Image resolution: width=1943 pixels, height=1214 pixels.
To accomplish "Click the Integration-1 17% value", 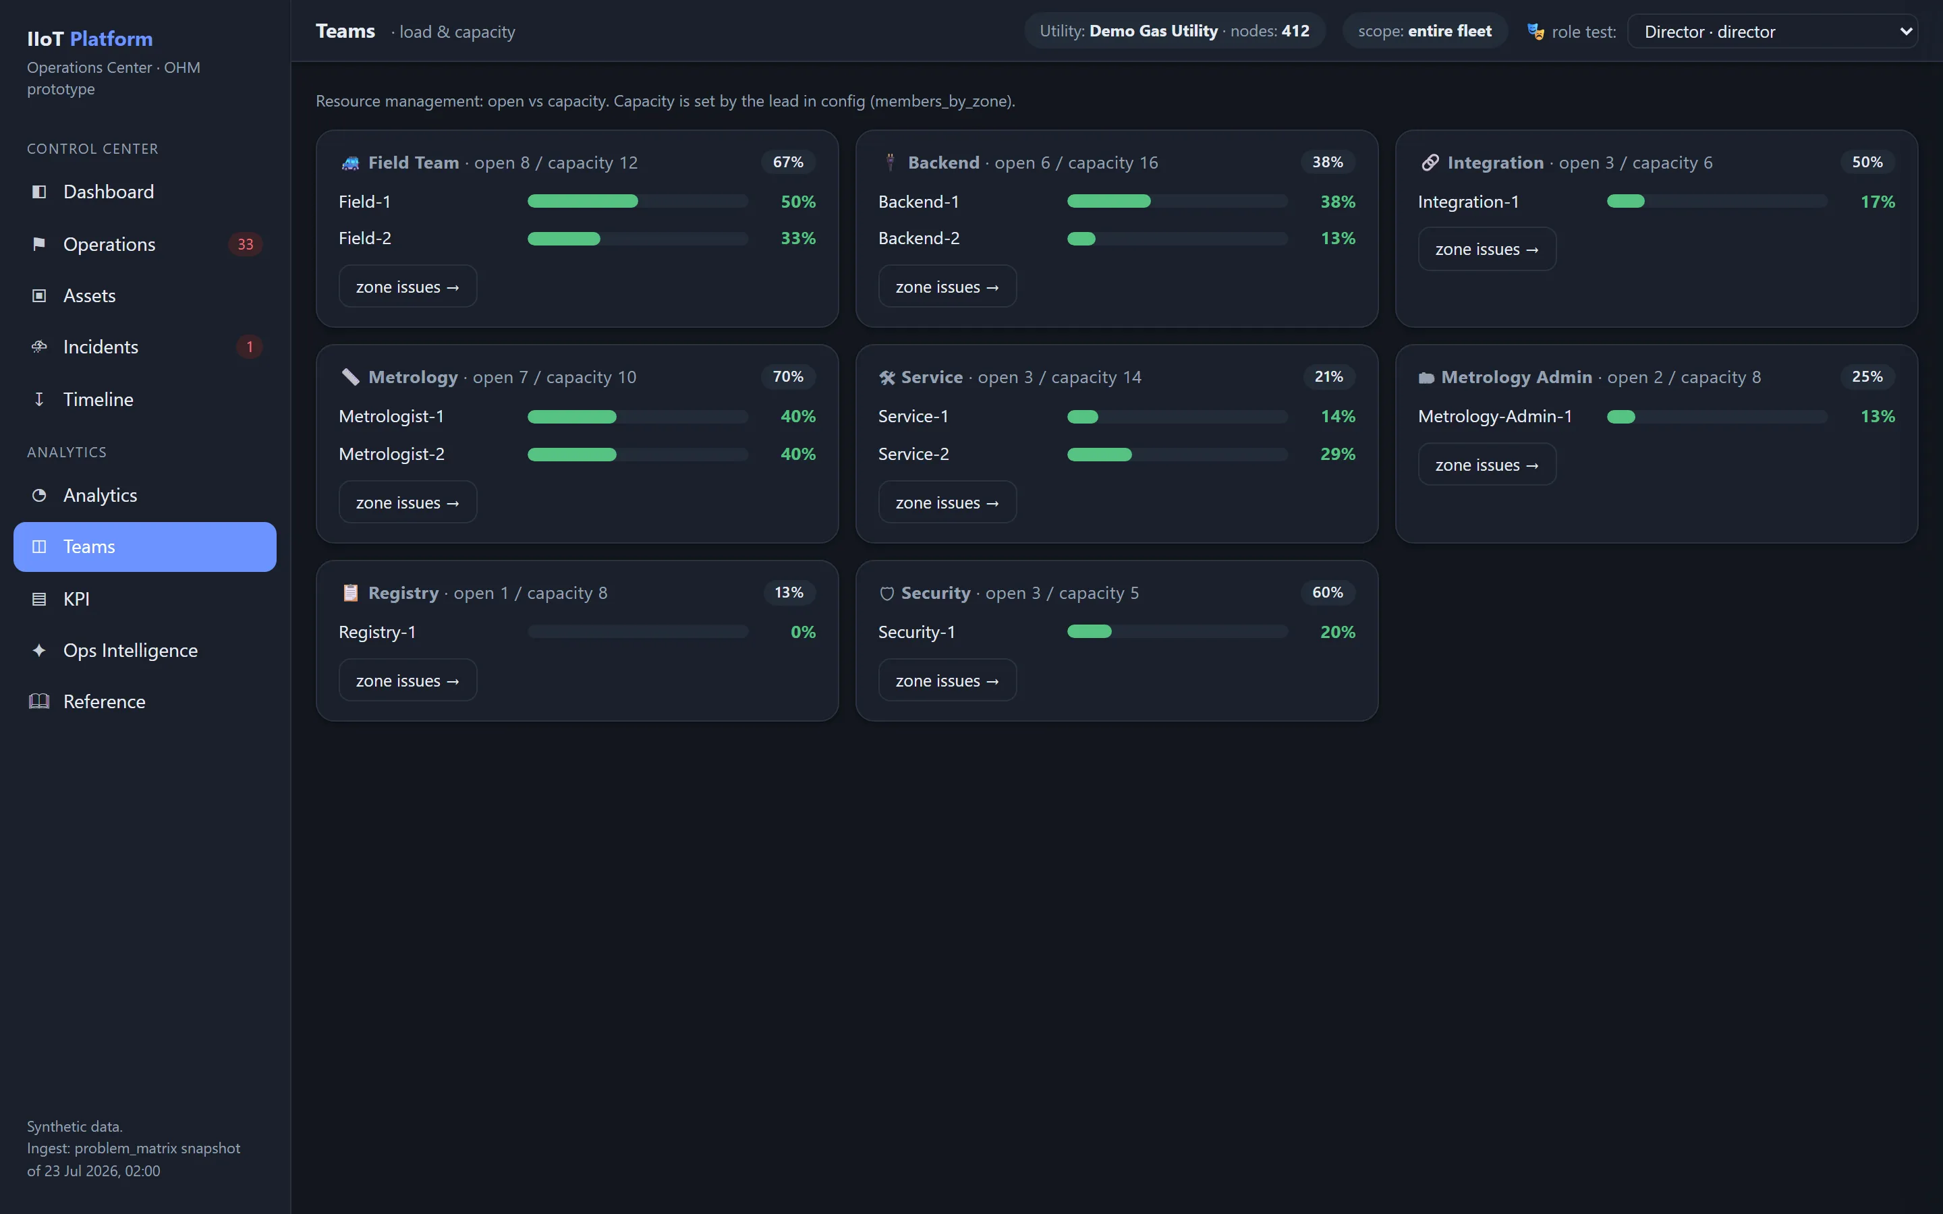I will point(1878,202).
